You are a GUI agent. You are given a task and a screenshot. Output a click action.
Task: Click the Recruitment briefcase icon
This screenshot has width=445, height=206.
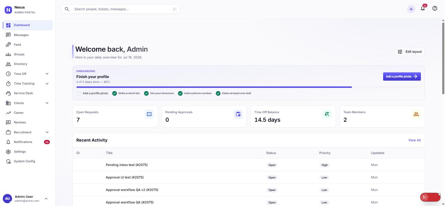point(8,132)
